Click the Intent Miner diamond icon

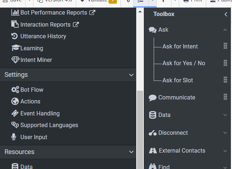pos(15,60)
